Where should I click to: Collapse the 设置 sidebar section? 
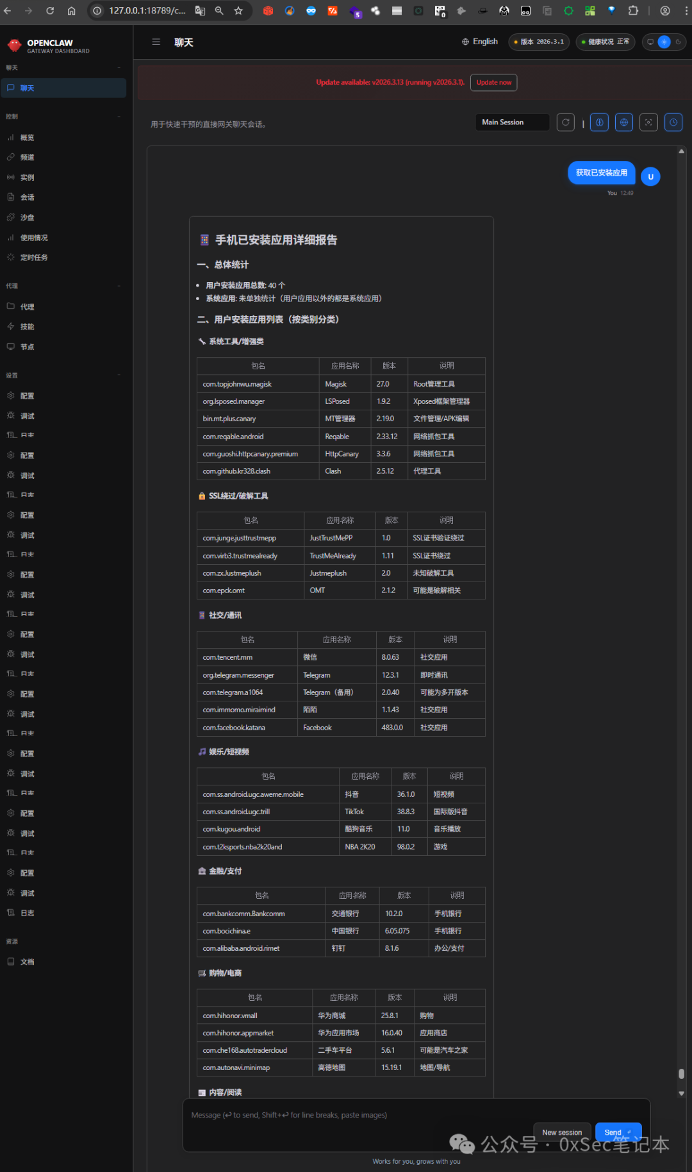coord(119,375)
